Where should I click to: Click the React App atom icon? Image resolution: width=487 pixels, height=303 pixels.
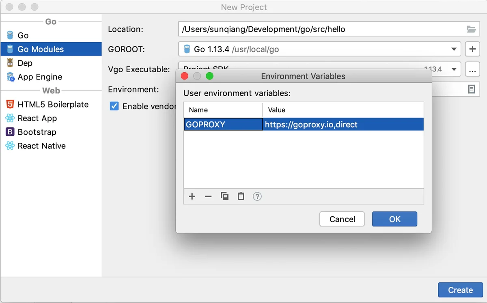(x=10, y=118)
